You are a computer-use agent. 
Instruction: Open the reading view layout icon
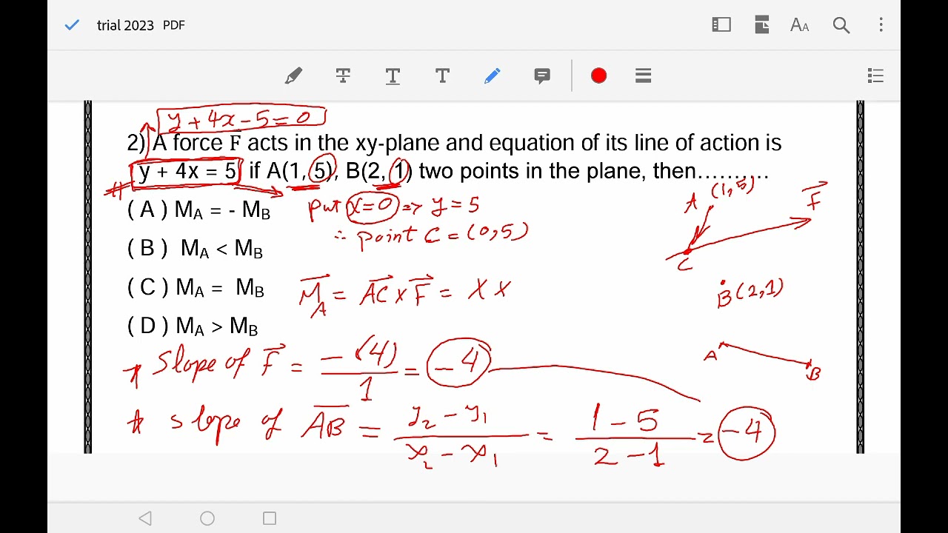pos(721,25)
